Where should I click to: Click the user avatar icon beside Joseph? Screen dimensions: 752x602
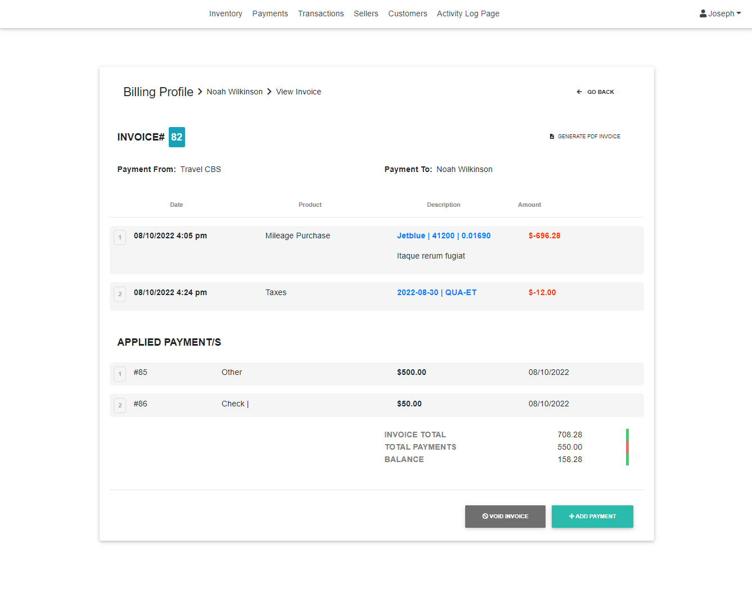703,13
